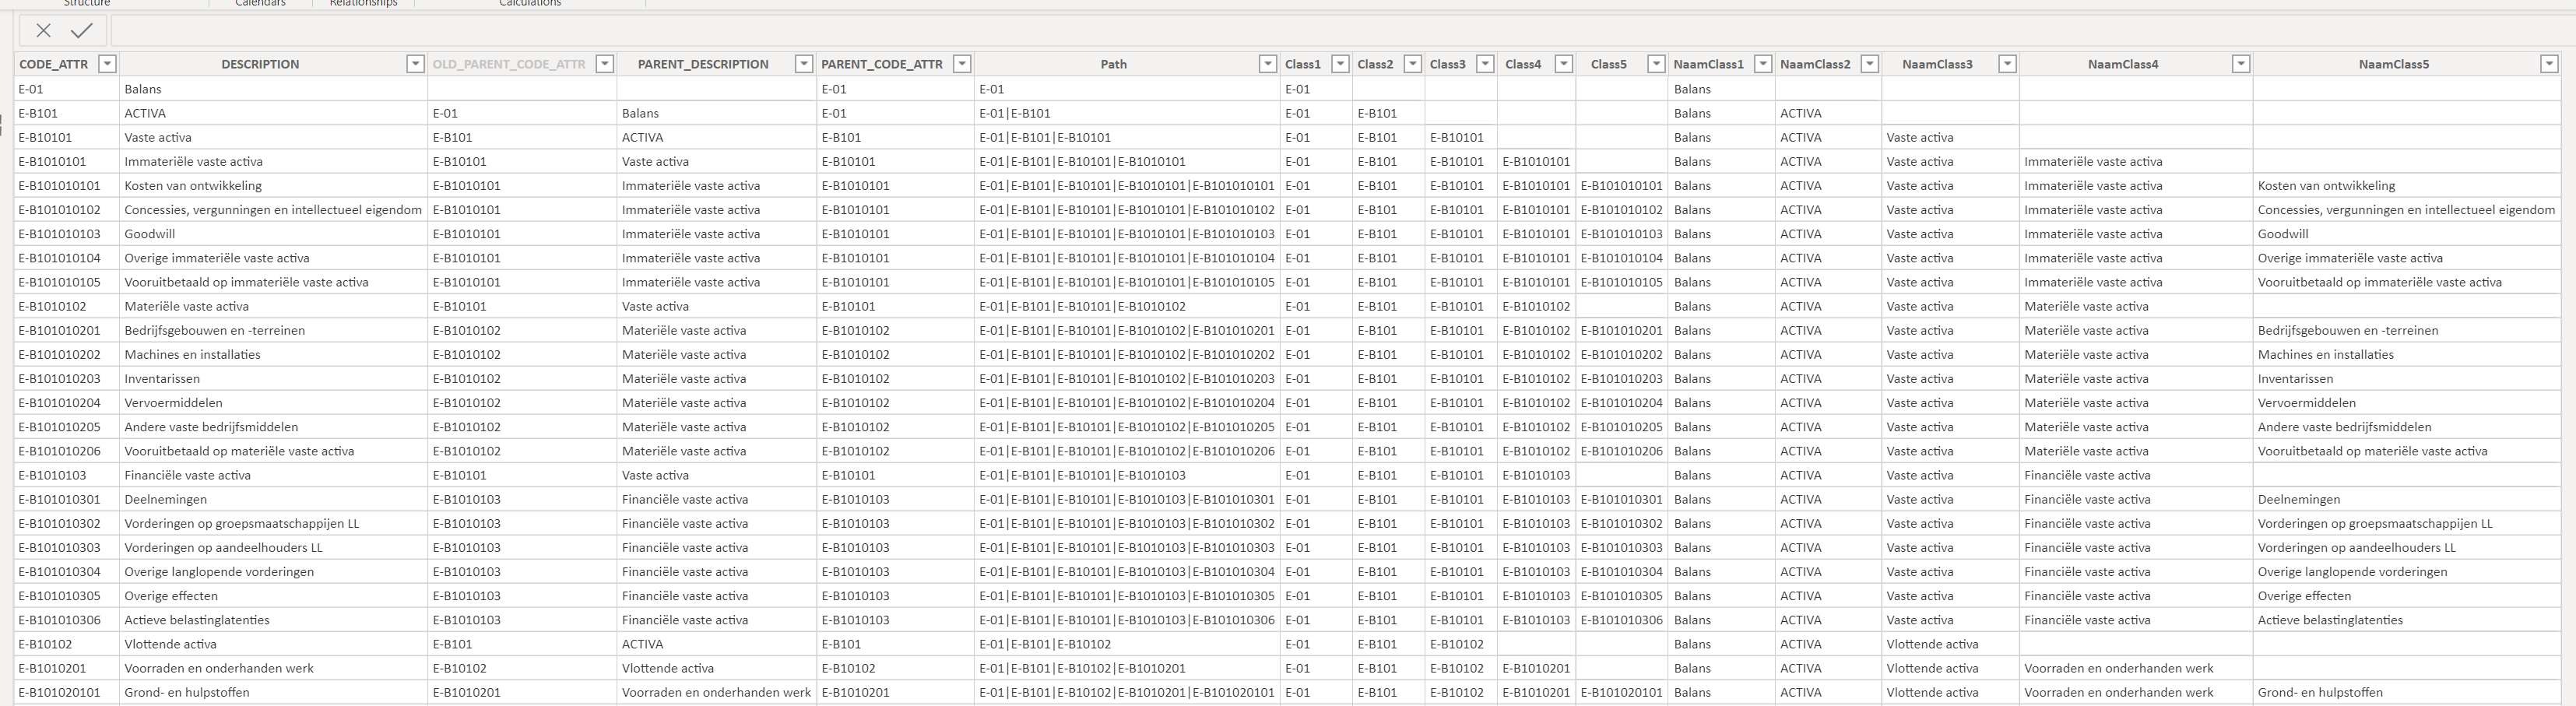The image size is (2576, 706).
Task: Open the Class2 column filter dropdown
Action: [1413, 64]
